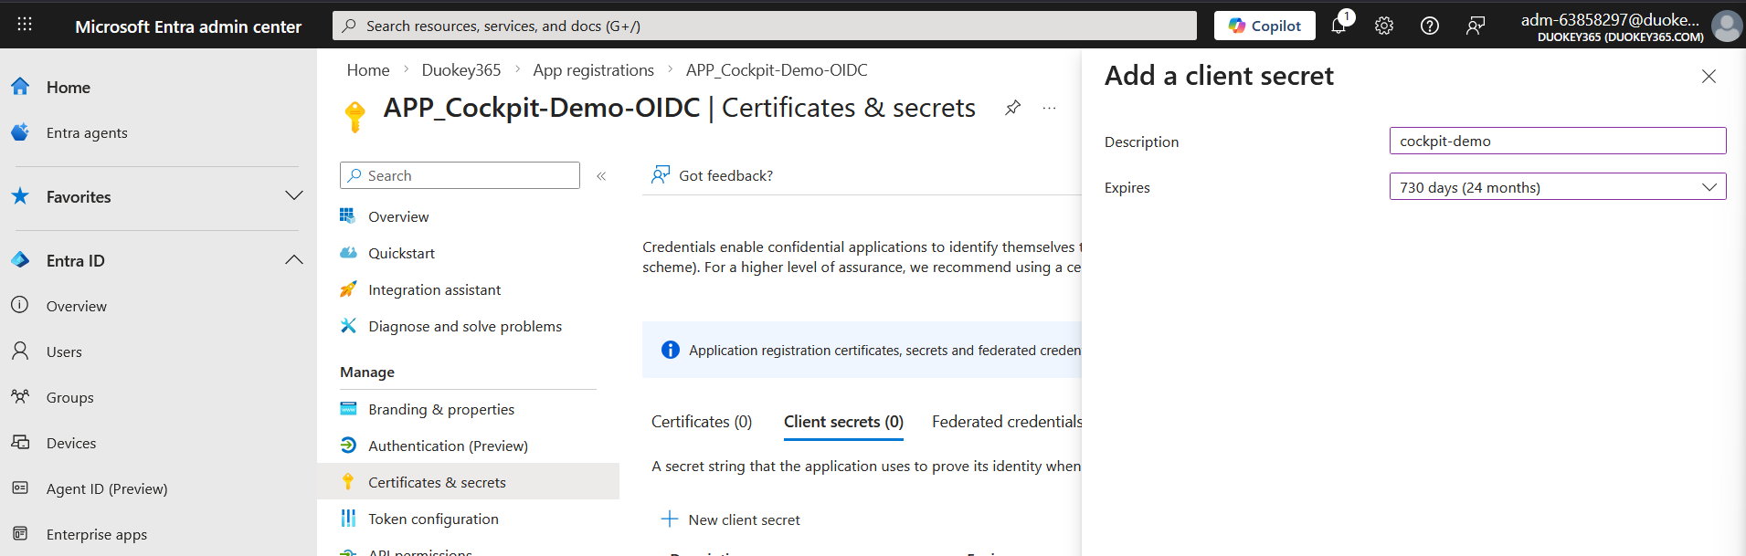Open Groups in the sidebar
This screenshot has height=556, width=1746.
(70, 397)
